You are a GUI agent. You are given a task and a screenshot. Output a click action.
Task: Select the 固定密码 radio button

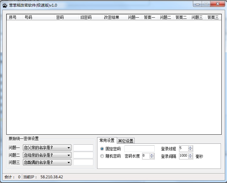102,149
